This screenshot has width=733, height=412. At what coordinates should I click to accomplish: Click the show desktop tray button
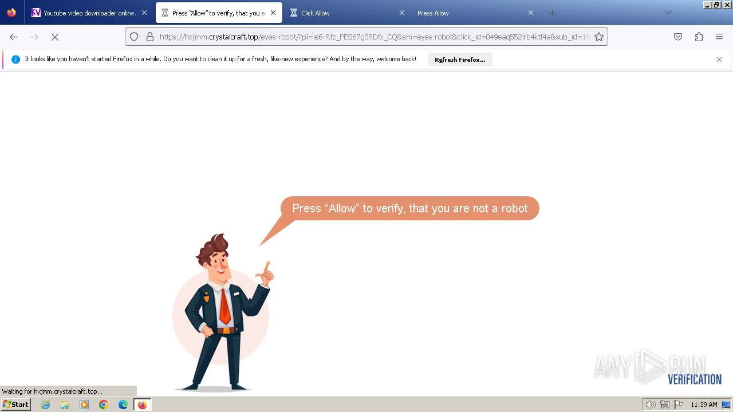[726, 405]
